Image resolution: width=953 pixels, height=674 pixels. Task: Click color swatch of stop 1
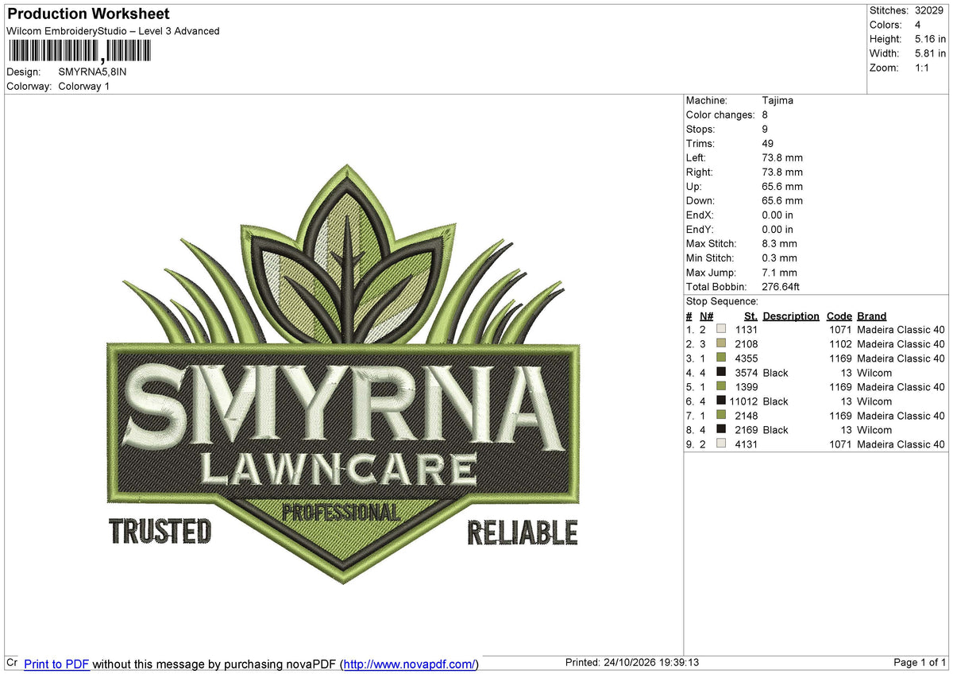721,330
